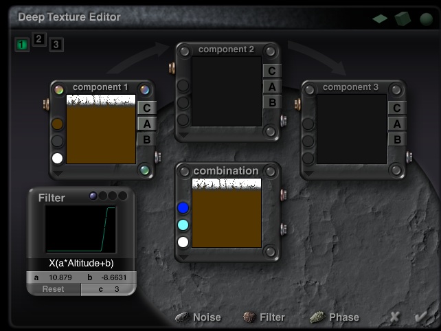
Task: Open X(a*Altitude+b) filter formula menu
Action: [81, 263]
